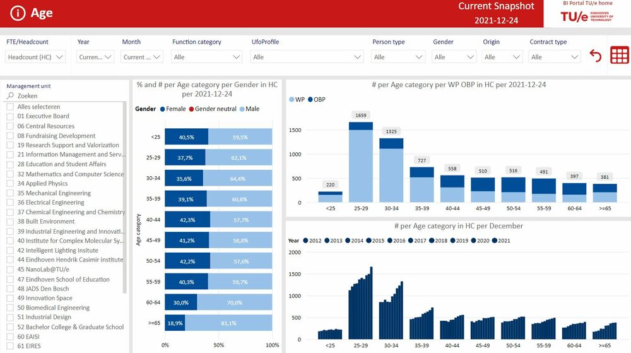Viewport: 631px width, 353px height.
Task: Open the BI Portal TU/e home link
Action: pos(587,4)
